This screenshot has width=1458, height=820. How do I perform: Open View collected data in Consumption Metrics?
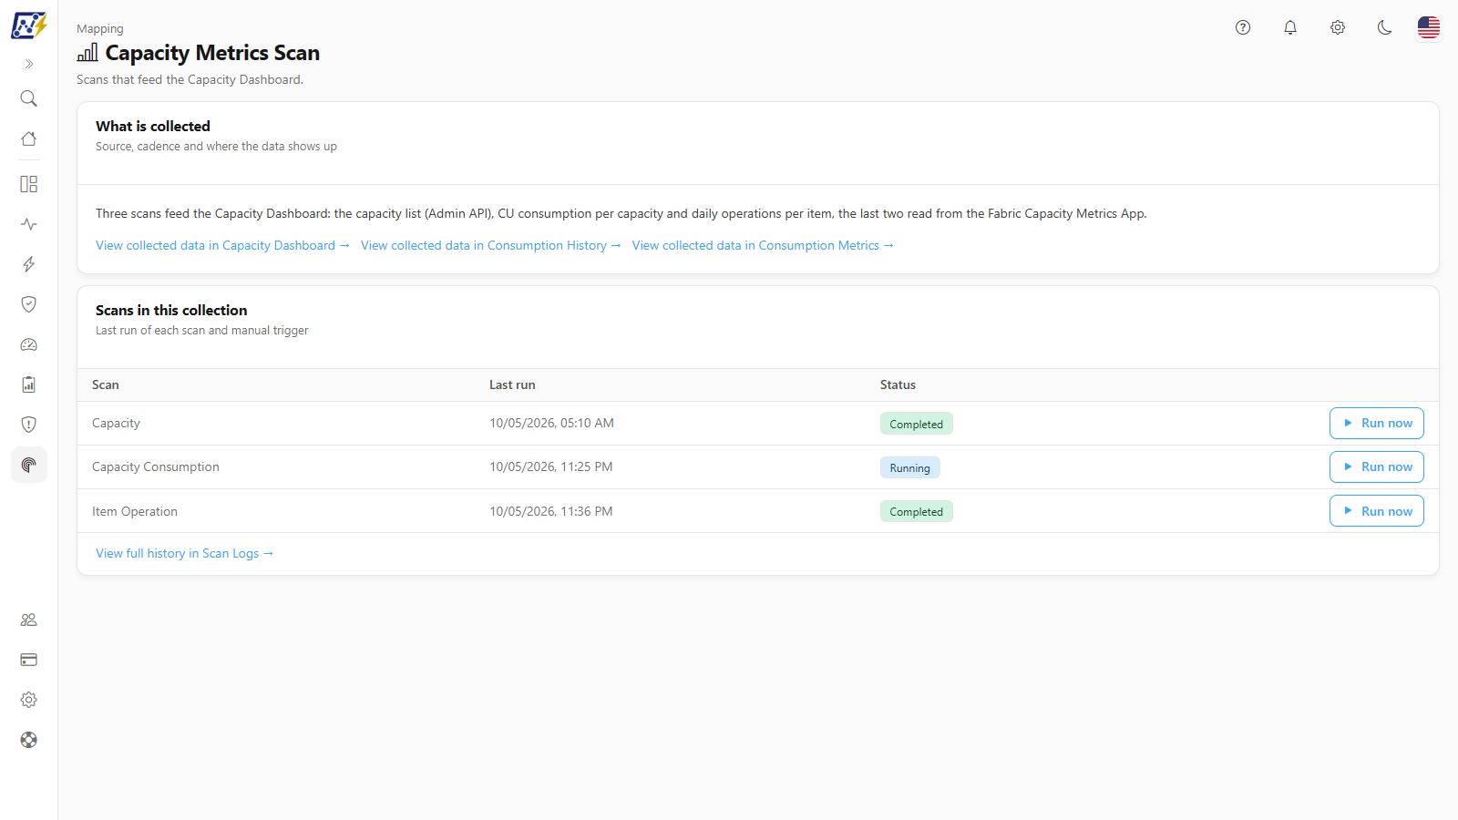pyautogui.click(x=763, y=245)
